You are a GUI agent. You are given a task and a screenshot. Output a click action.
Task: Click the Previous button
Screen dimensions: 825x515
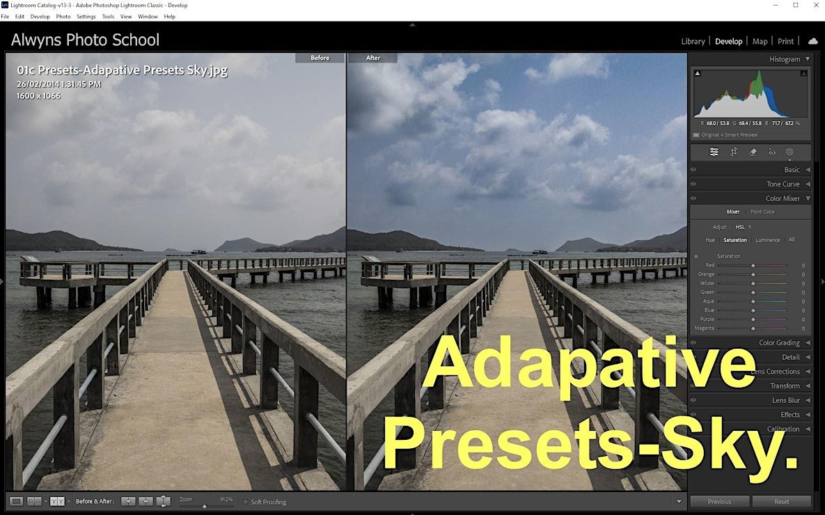click(x=719, y=501)
